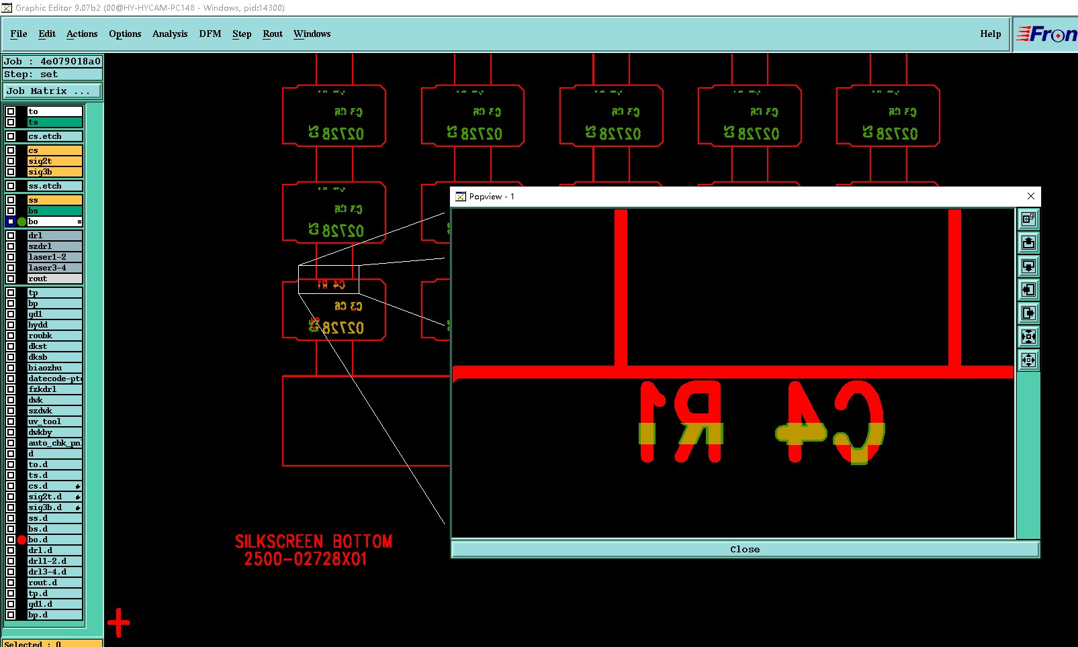
Task: Click the app icon in the title bar
Action: tap(7, 7)
